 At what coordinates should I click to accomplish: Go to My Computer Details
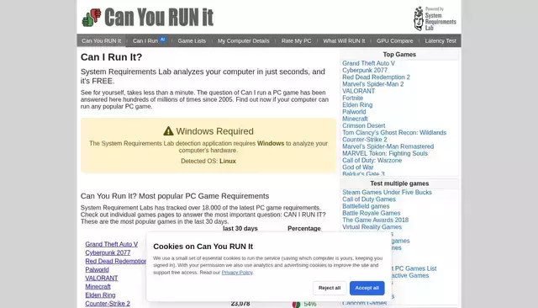click(x=244, y=41)
